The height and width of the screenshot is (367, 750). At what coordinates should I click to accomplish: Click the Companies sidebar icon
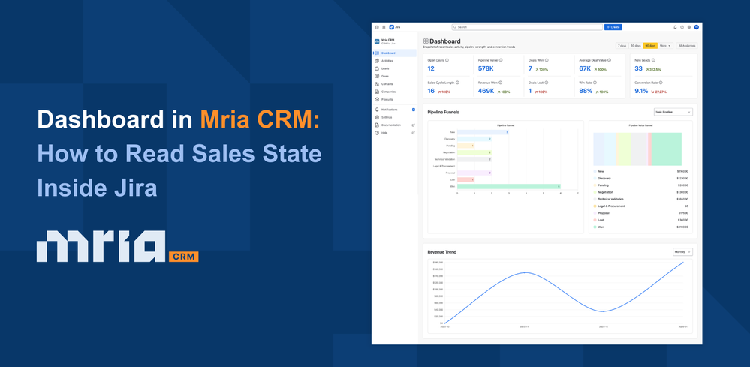pos(377,92)
